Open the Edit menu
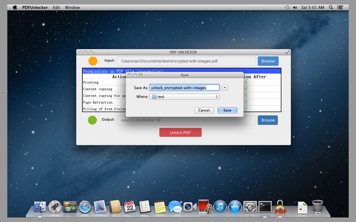Viewport: 356px width, 222px height. (x=57, y=7)
